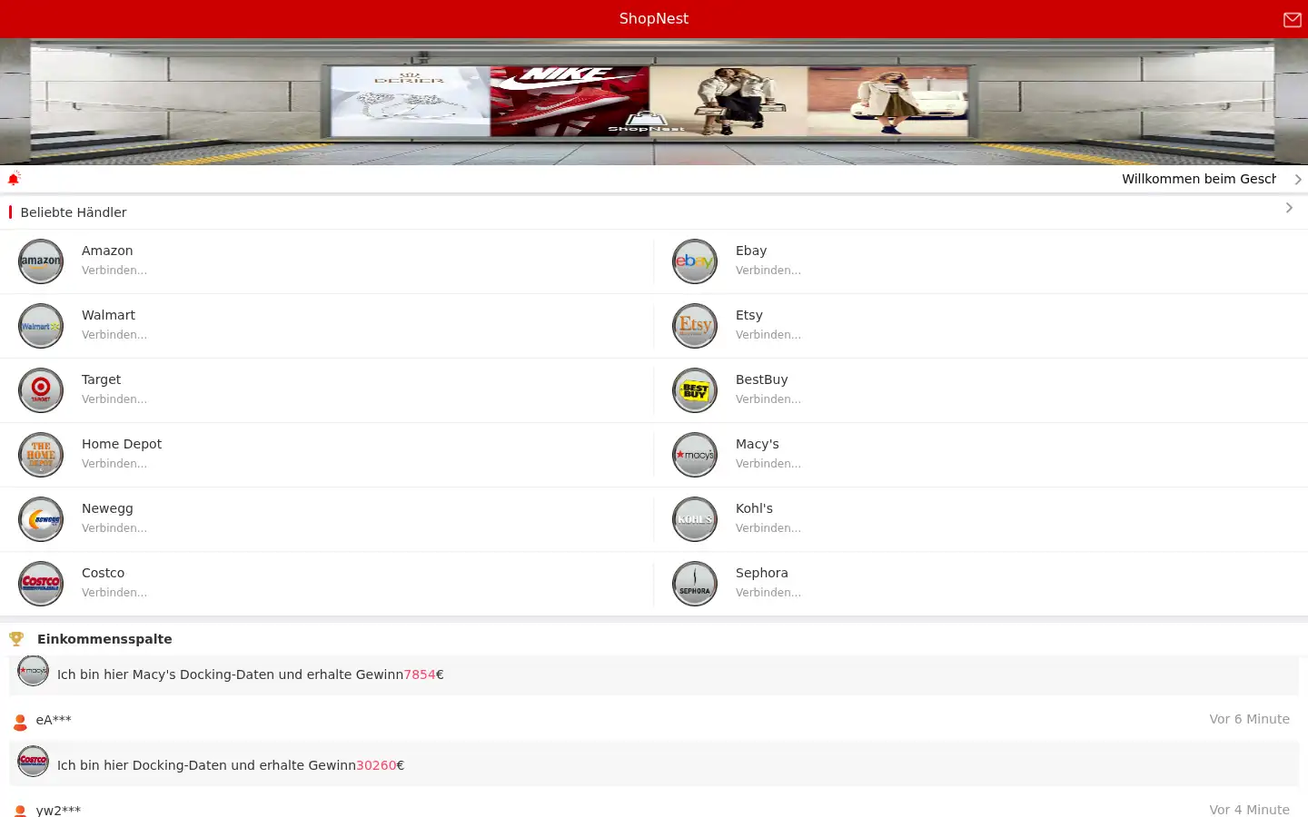The width and height of the screenshot is (1308, 817).
Task: Click the Macy's Docking-Daten message 7854€
Action: point(251,674)
